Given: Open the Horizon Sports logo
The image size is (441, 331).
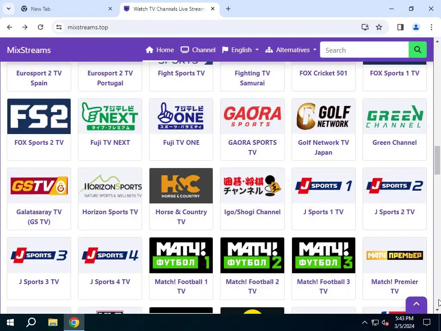Looking at the screenshot, I should (110, 186).
